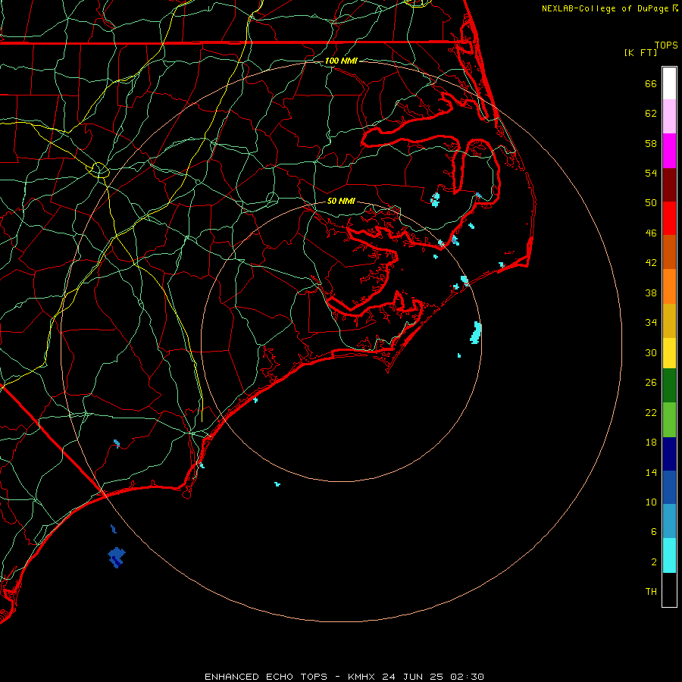Click the K FT units label

tap(640, 52)
